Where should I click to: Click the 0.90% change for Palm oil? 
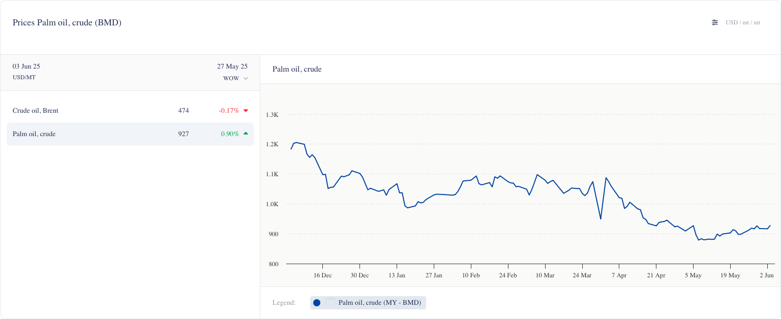point(230,134)
